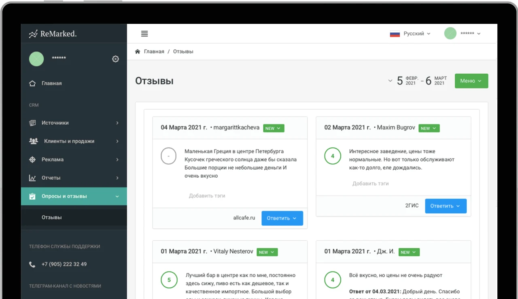This screenshot has width=518, height=299.
Task: Open the allcafe.ru source link
Action: [244, 218]
